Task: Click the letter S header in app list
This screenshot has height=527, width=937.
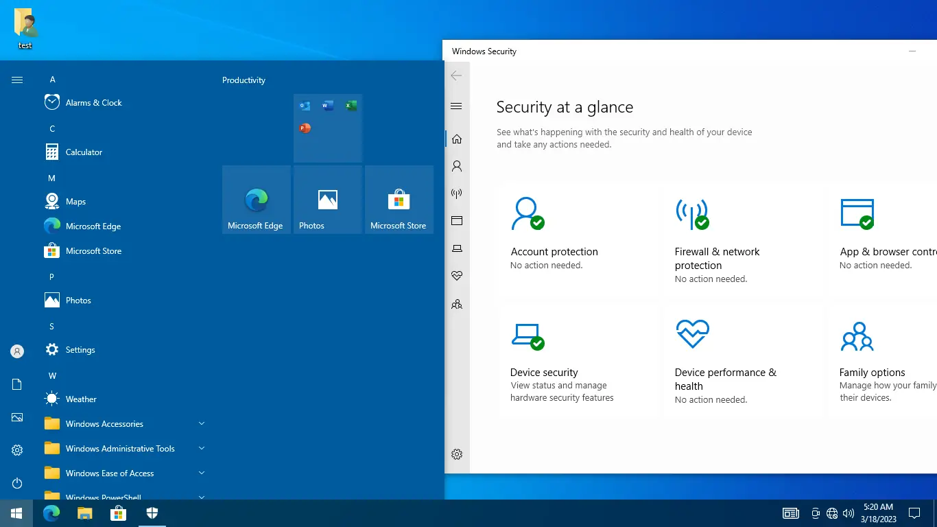Action: point(52,327)
